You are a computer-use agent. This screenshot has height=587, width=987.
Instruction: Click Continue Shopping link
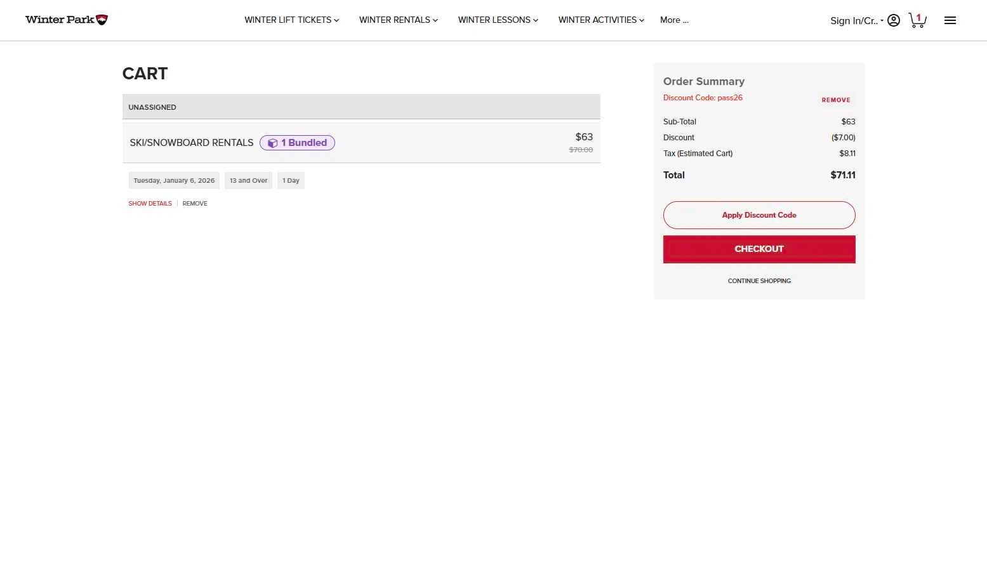[759, 280]
